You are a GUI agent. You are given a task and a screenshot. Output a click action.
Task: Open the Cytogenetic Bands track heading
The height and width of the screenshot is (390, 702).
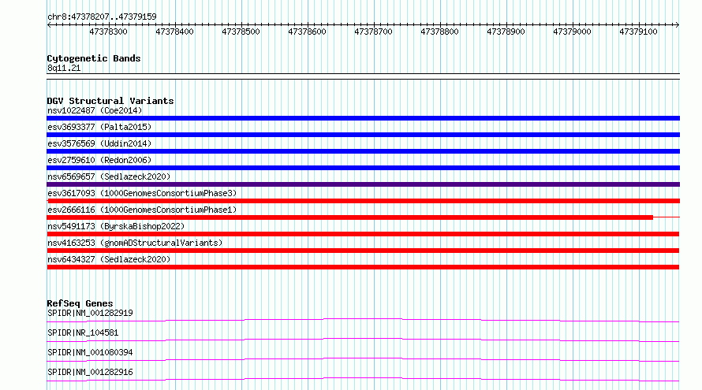pyautogui.click(x=94, y=58)
